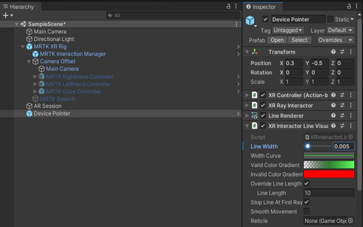Click Script field object picker icon

(x=350, y=137)
